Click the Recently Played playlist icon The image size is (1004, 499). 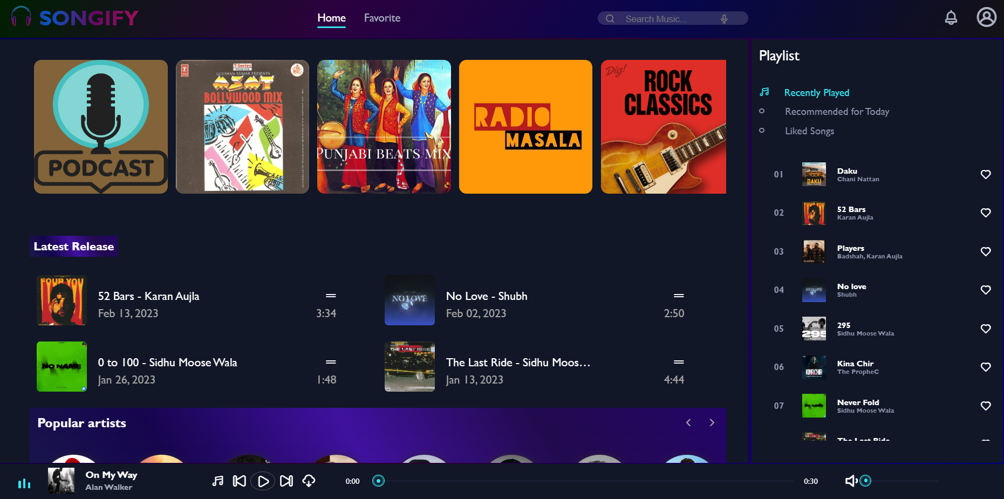764,92
